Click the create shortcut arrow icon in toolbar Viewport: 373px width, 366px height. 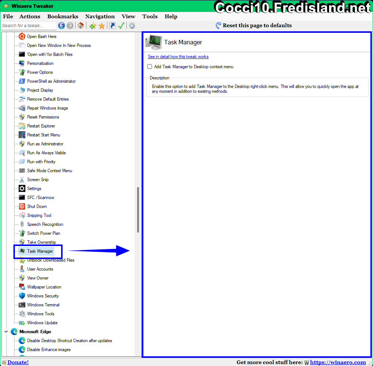tap(113, 25)
